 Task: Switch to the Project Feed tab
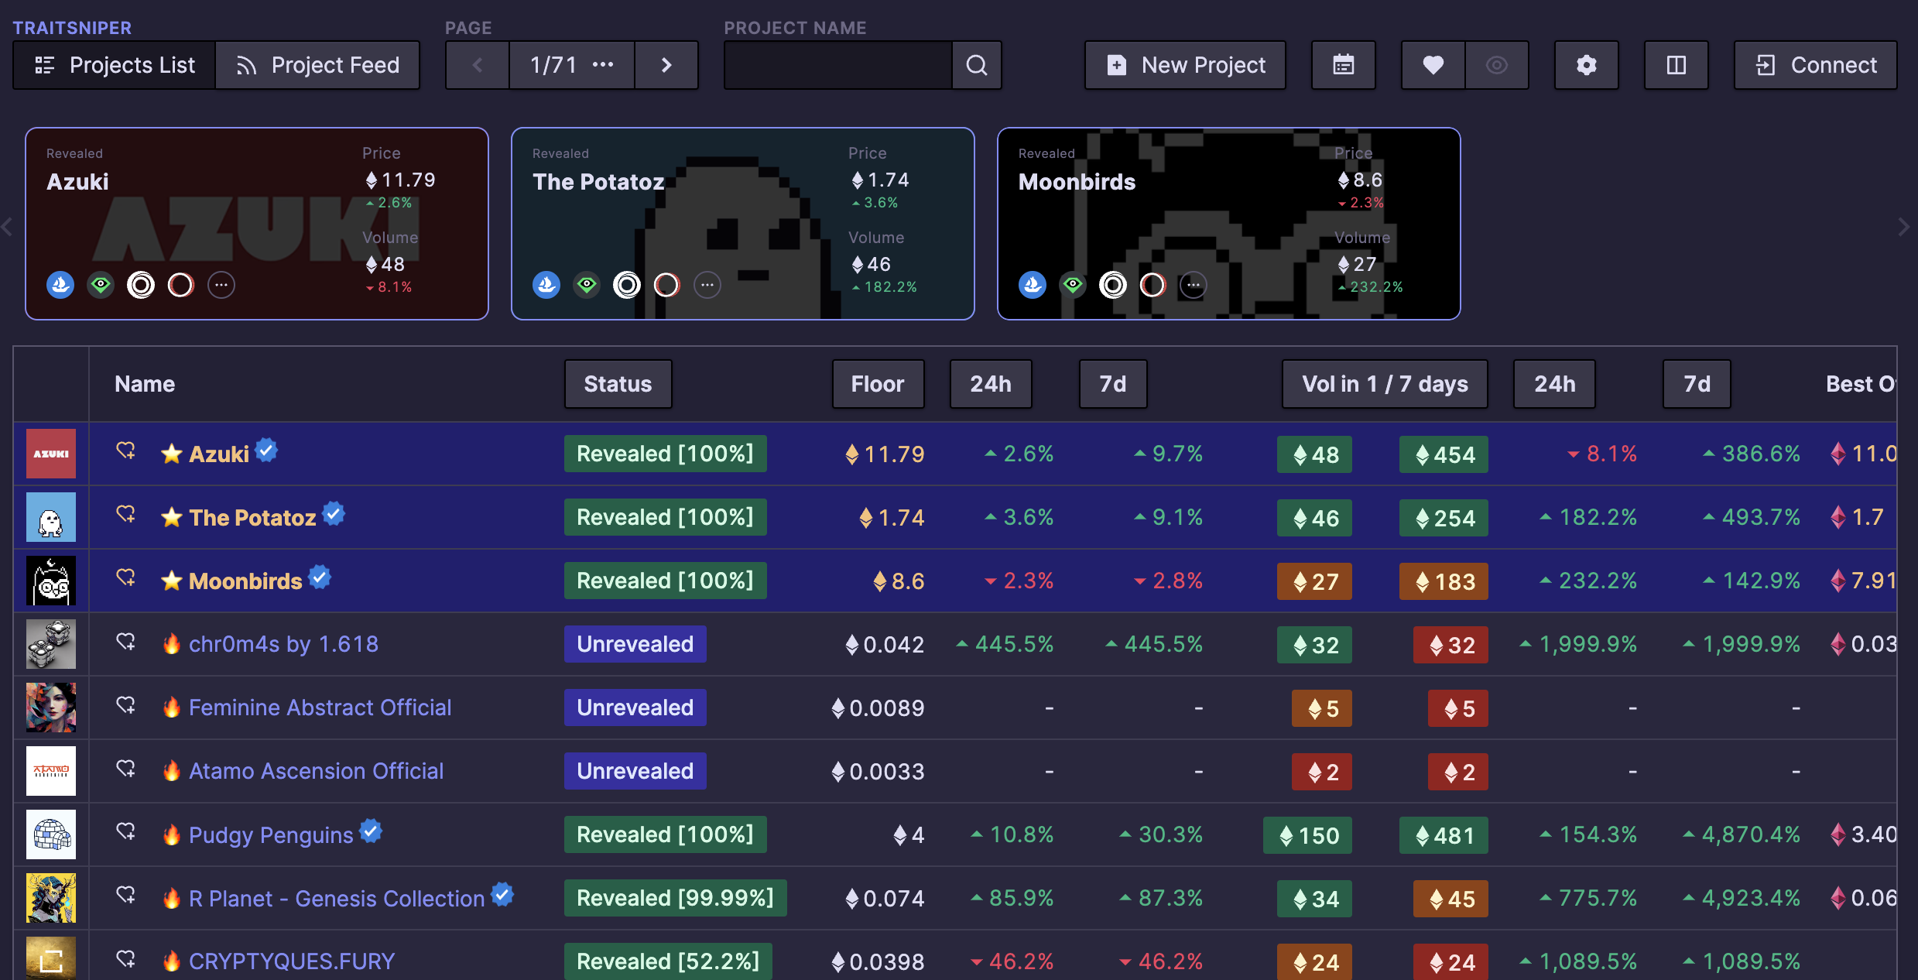[x=317, y=65]
